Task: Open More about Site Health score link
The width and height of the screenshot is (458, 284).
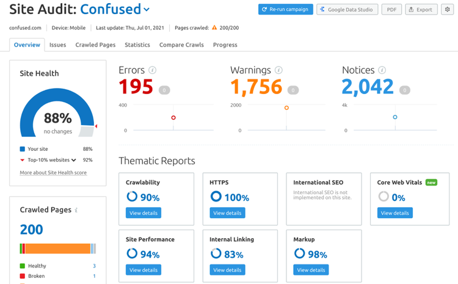Action: (53, 173)
